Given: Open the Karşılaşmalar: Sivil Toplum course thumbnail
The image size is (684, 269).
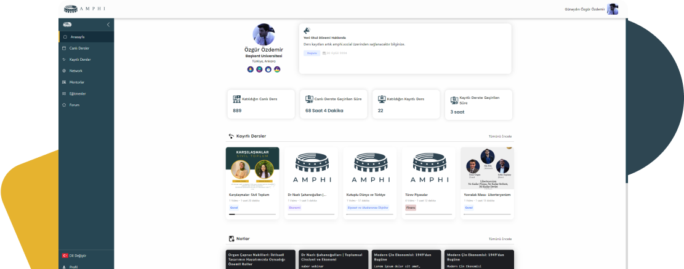Looking at the screenshot, I should pyautogui.click(x=252, y=167).
